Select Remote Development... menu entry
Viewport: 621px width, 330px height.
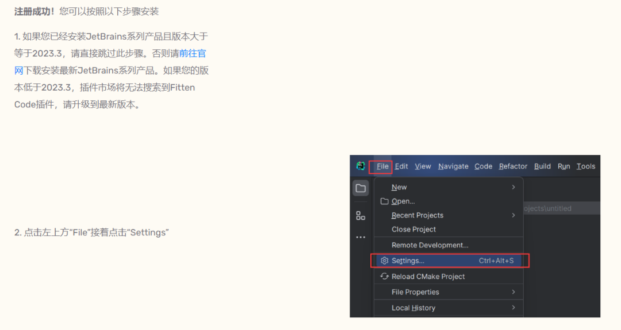pos(448,245)
